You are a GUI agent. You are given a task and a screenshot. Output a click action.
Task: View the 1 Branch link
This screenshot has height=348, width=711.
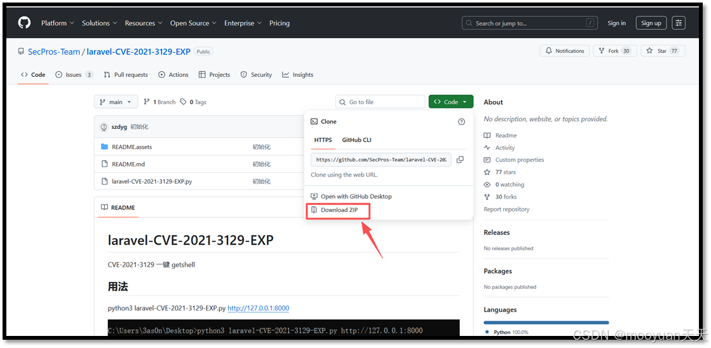click(x=159, y=102)
